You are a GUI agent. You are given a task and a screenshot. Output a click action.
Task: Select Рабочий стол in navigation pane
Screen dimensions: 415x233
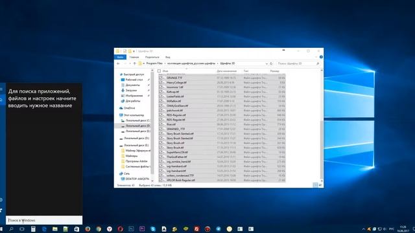point(134,80)
